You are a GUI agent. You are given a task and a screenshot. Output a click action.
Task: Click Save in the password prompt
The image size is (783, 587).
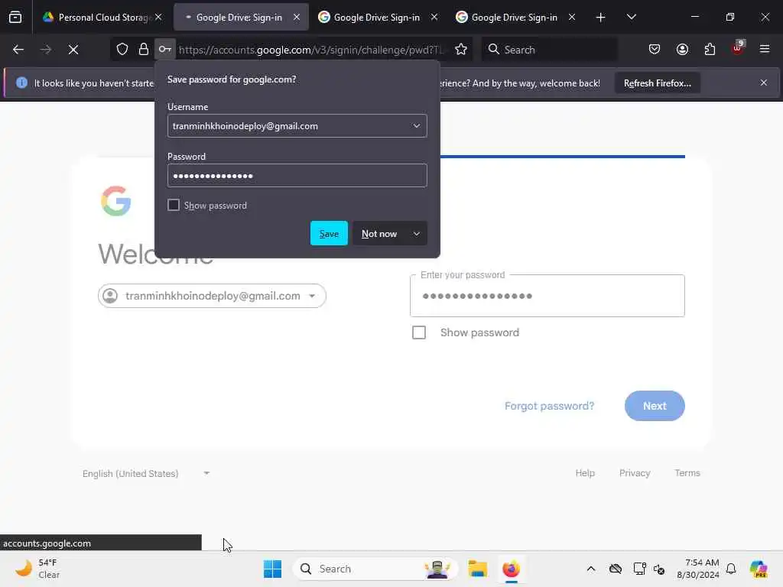coord(329,234)
